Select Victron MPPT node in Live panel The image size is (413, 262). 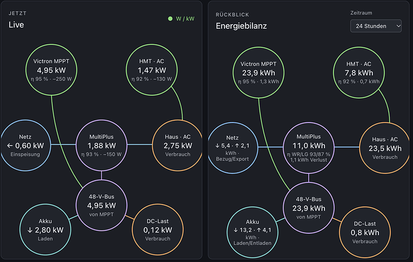tap(51, 70)
